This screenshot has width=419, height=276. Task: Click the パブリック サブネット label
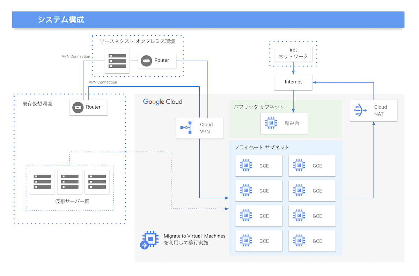pyautogui.click(x=259, y=107)
